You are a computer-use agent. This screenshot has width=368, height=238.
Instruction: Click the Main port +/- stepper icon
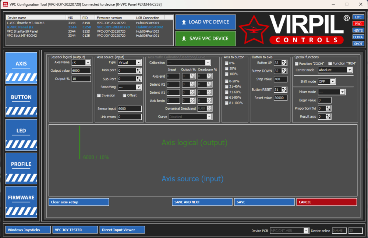click(139, 70)
